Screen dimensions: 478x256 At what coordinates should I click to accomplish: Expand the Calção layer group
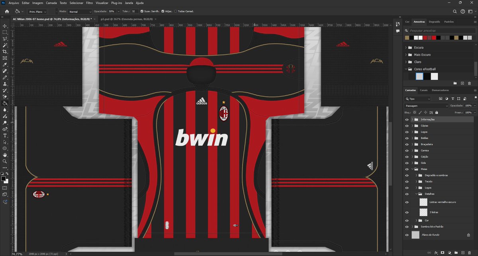[x=412, y=157]
